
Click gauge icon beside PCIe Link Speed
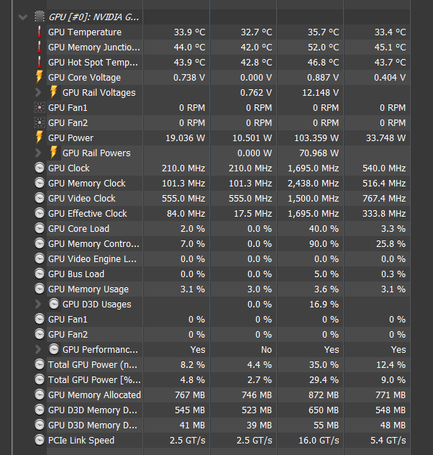click(x=40, y=440)
